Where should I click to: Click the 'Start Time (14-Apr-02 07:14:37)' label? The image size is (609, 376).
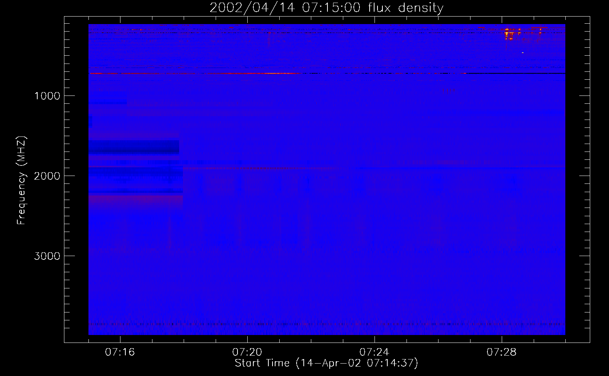326,363
